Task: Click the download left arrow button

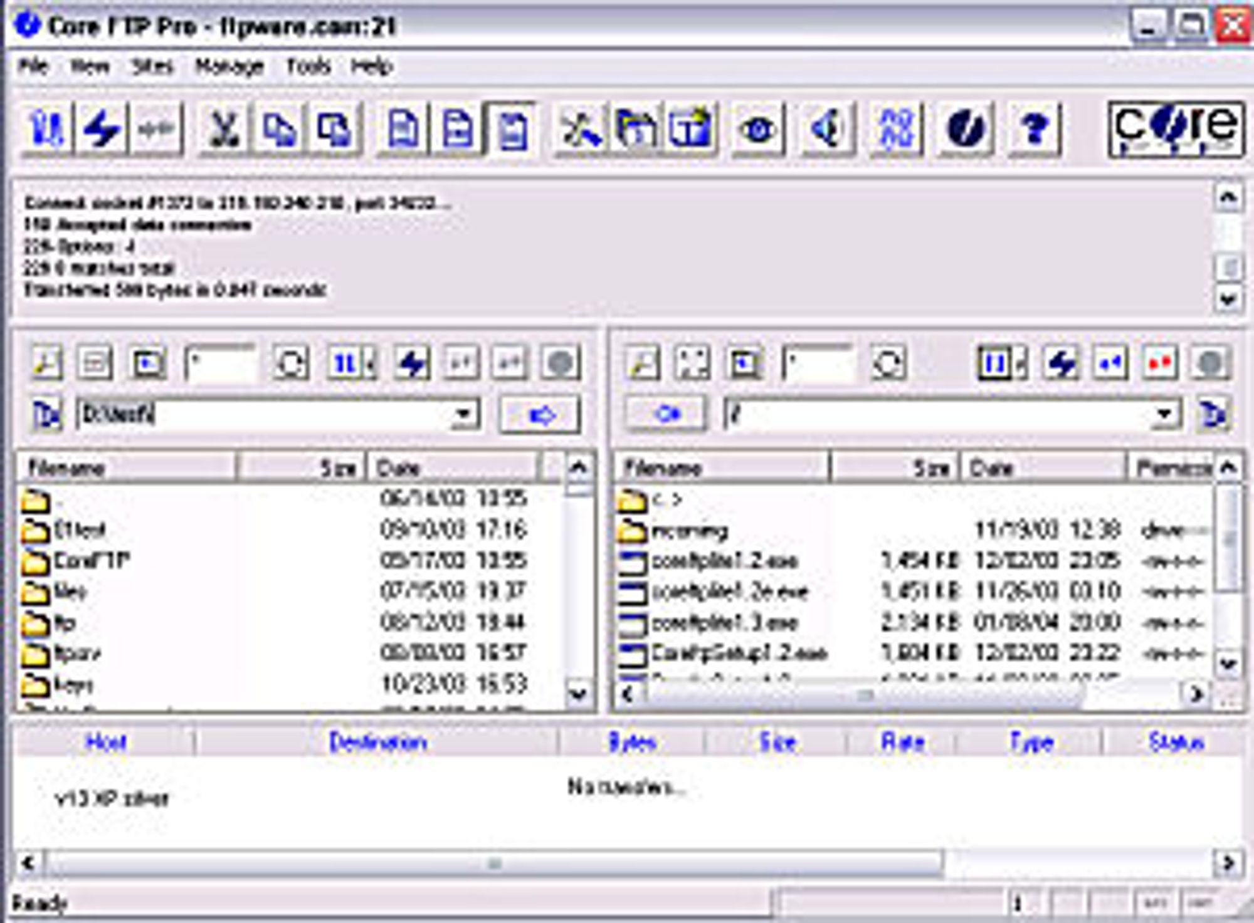Action: (667, 414)
